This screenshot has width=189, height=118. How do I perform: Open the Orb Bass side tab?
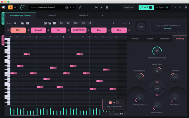[3, 41]
